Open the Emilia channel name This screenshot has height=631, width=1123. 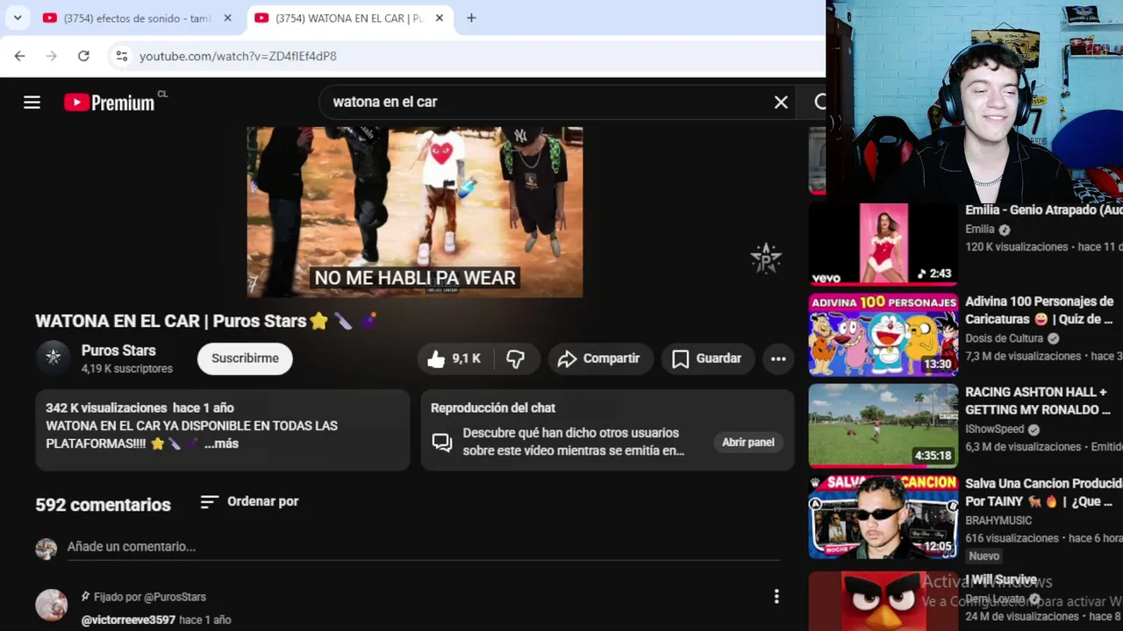point(980,230)
